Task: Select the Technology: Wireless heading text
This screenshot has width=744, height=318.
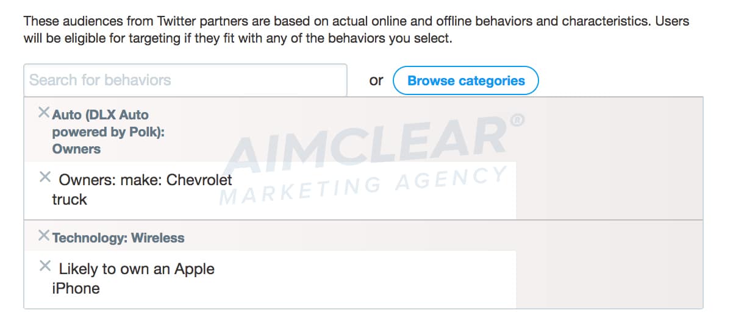Action: click(x=118, y=238)
